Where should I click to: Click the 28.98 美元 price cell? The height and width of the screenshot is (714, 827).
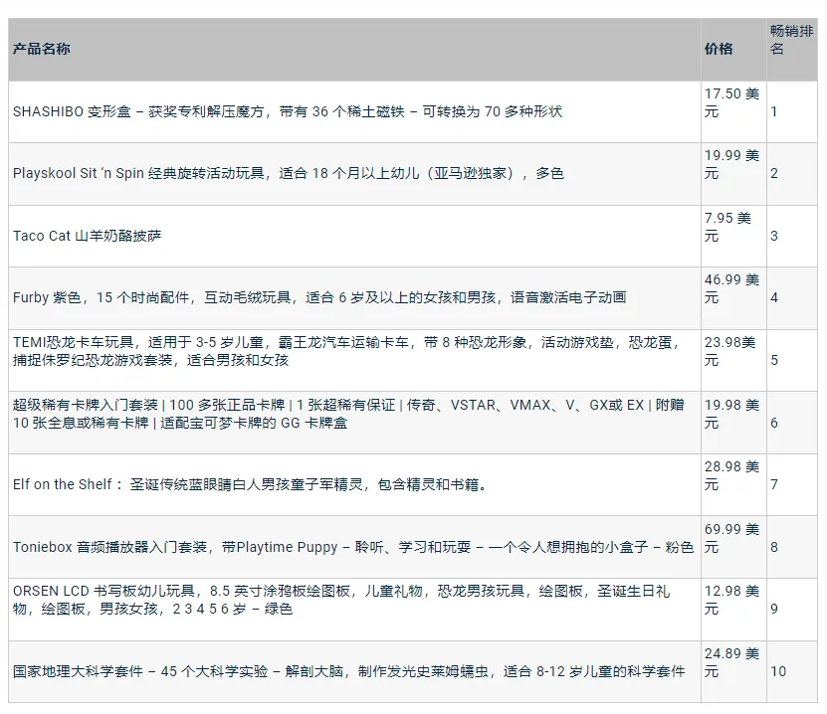tap(733, 484)
